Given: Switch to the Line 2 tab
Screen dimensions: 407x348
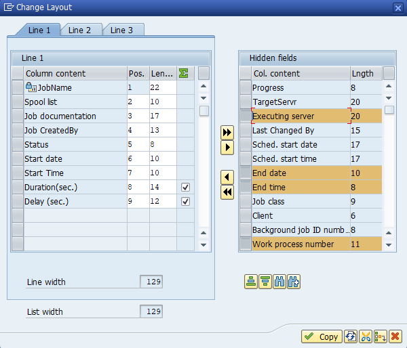Looking at the screenshot, I should point(80,30).
